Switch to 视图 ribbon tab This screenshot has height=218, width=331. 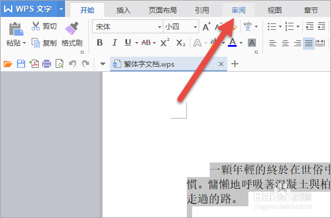[x=275, y=10]
